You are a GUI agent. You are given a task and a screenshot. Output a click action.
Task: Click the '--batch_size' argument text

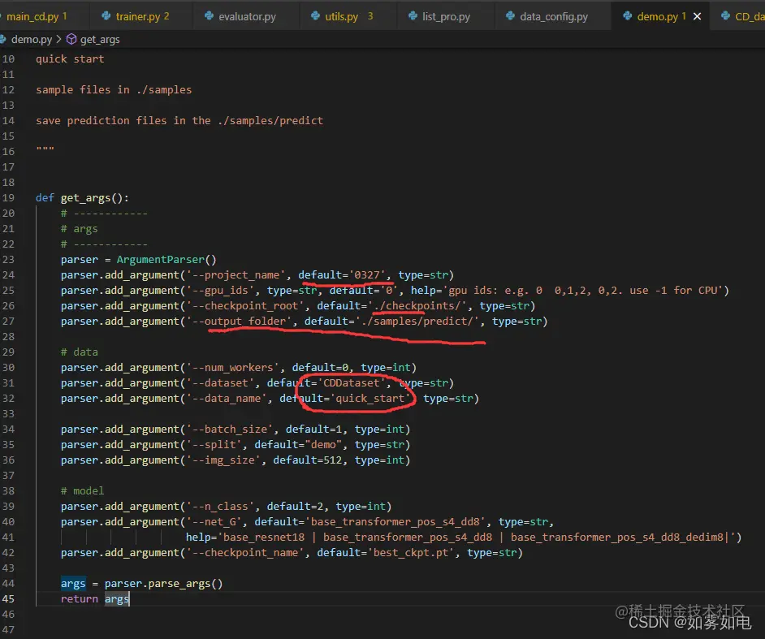[x=229, y=430]
